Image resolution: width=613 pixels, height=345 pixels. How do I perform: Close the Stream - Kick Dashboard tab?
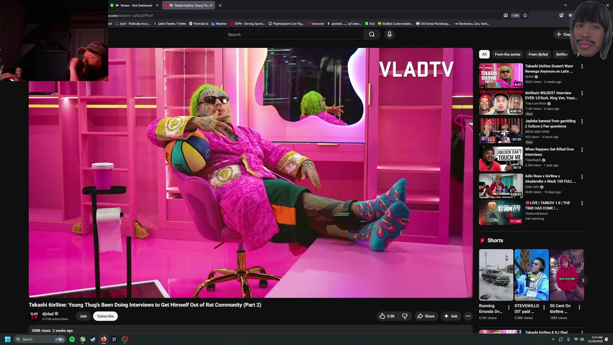[x=157, y=5]
